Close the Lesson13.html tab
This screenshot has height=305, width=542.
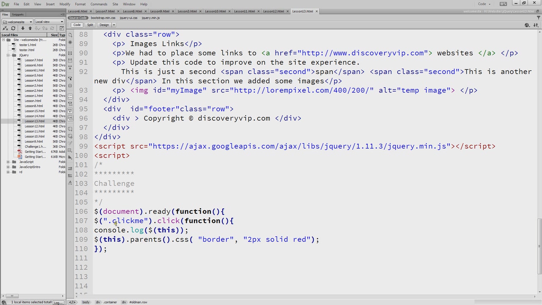tap(316, 11)
